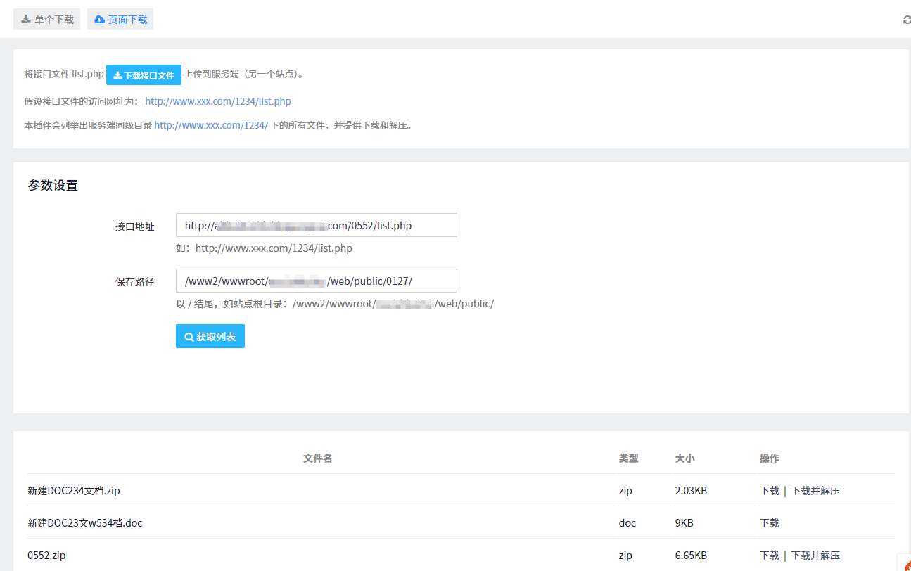Screen dimensions: 911x571
Task: Click the 下载接口文件 button
Action: coord(144,75)
